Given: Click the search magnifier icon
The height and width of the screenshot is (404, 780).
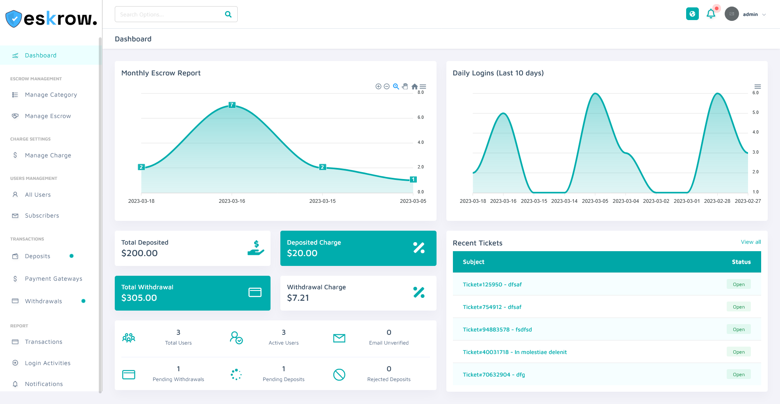Looking at the screenshot, I should click(228, 14).
